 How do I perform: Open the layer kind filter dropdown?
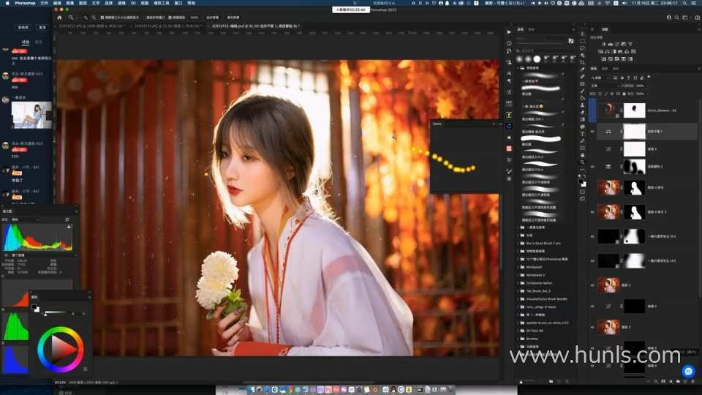[x=600, y=78]
